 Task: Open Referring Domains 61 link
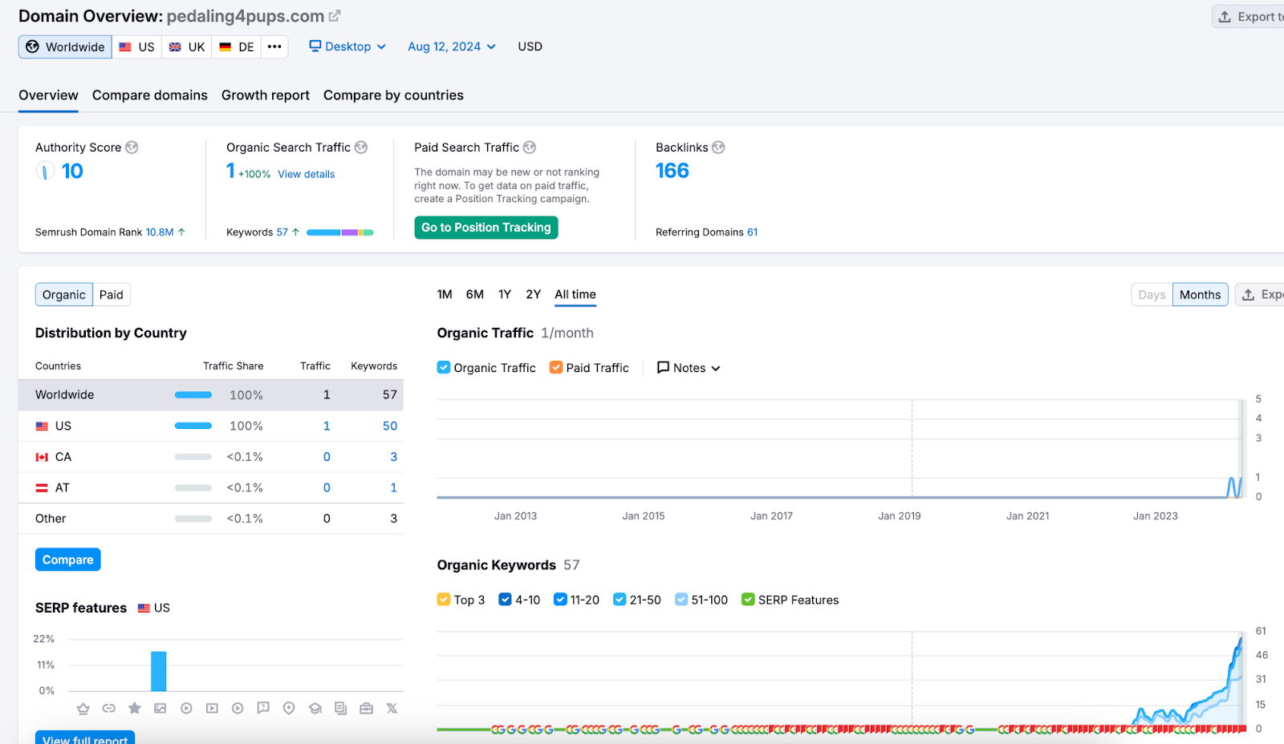[752, 232]
